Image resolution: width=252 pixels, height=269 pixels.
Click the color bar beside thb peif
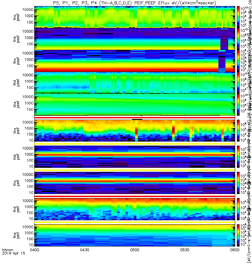coord(238,157)
